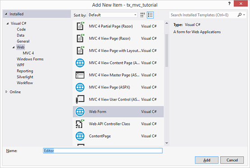Collapse the Installed section
The width and height of the screenshot is (250, 168).
(6, 14)
